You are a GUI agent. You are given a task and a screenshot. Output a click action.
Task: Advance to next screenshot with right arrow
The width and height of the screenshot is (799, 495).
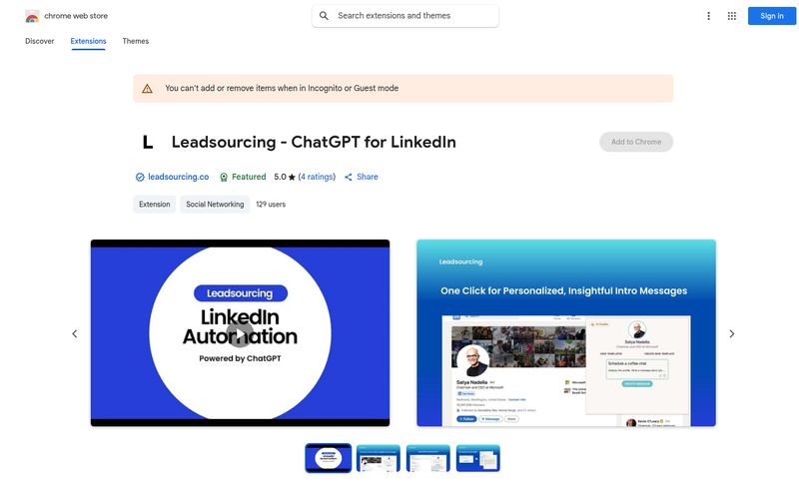(732, 334)
